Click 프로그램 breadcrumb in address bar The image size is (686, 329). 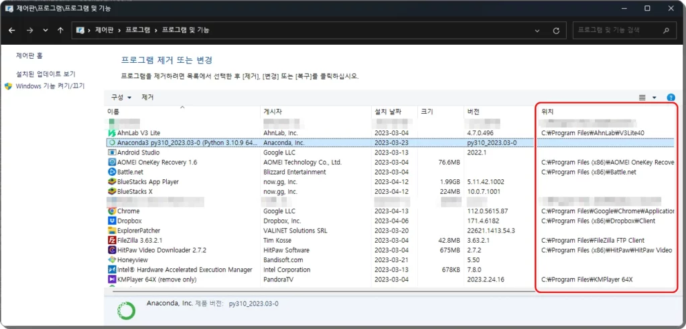138,31
